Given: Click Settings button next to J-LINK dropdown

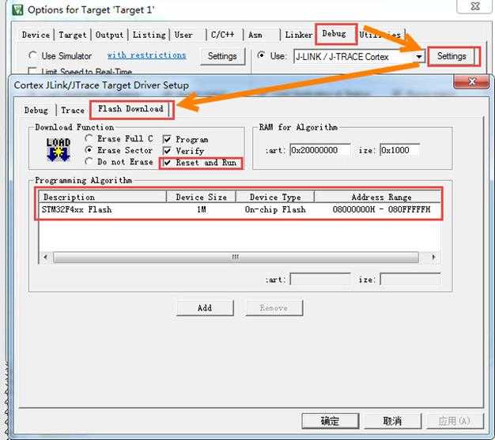Looking at the screenshot, I should (452, 56).
